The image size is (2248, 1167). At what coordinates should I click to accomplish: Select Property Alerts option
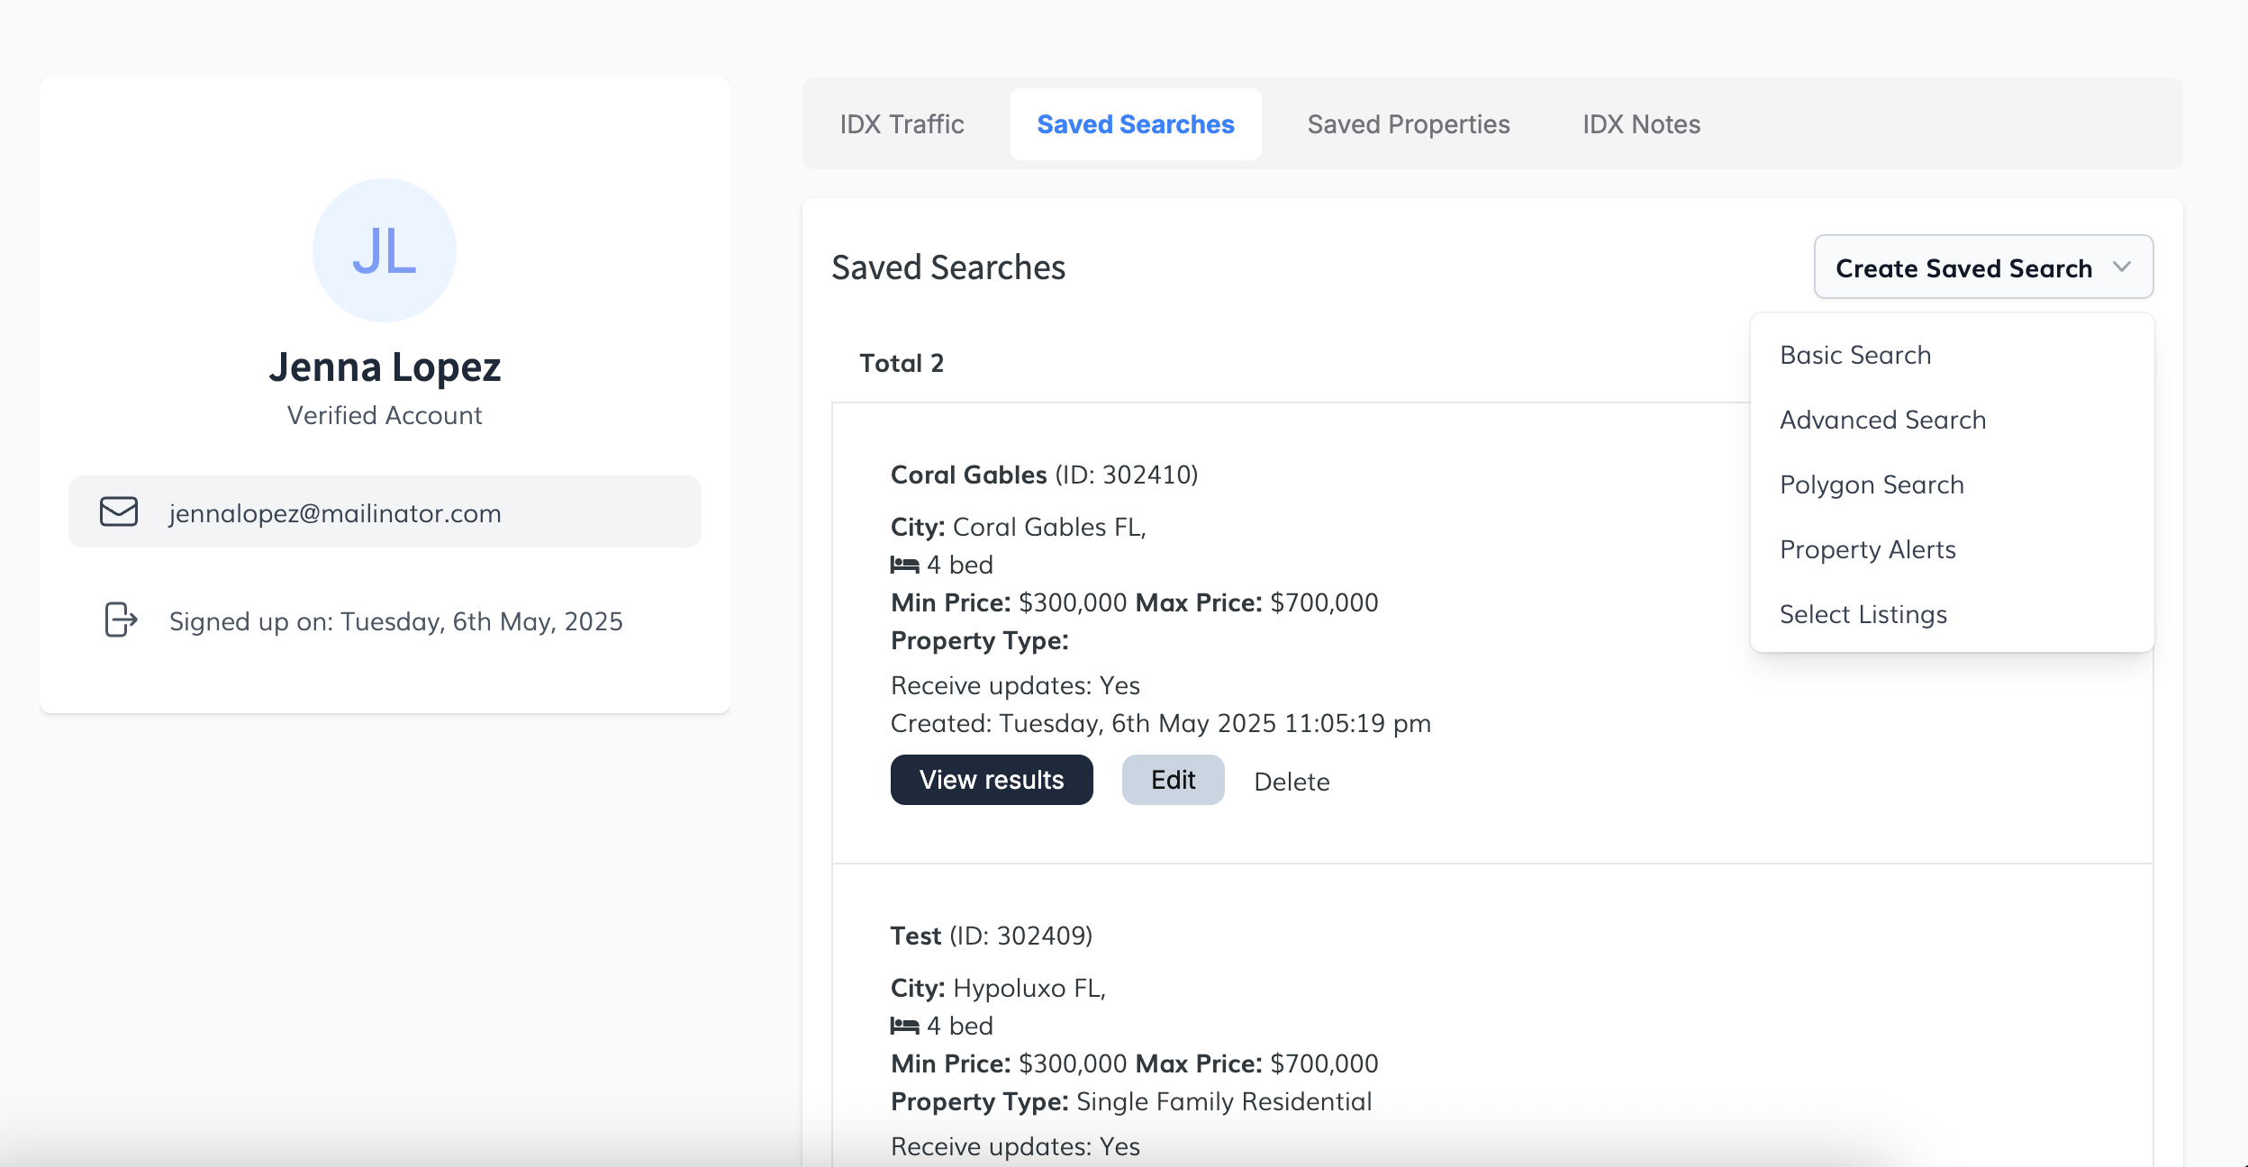(x=1868, y=549)
